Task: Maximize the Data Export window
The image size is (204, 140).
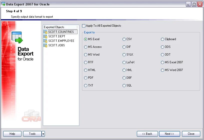Action: [194, 4]
